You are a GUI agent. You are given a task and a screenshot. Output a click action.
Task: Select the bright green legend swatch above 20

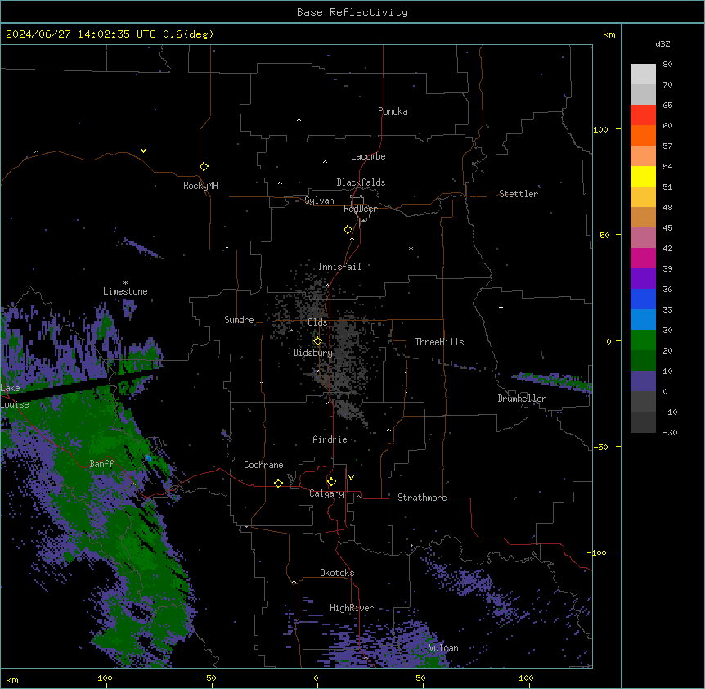coord(643,340)
